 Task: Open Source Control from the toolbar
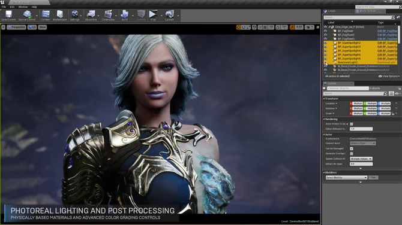point(27,16)
